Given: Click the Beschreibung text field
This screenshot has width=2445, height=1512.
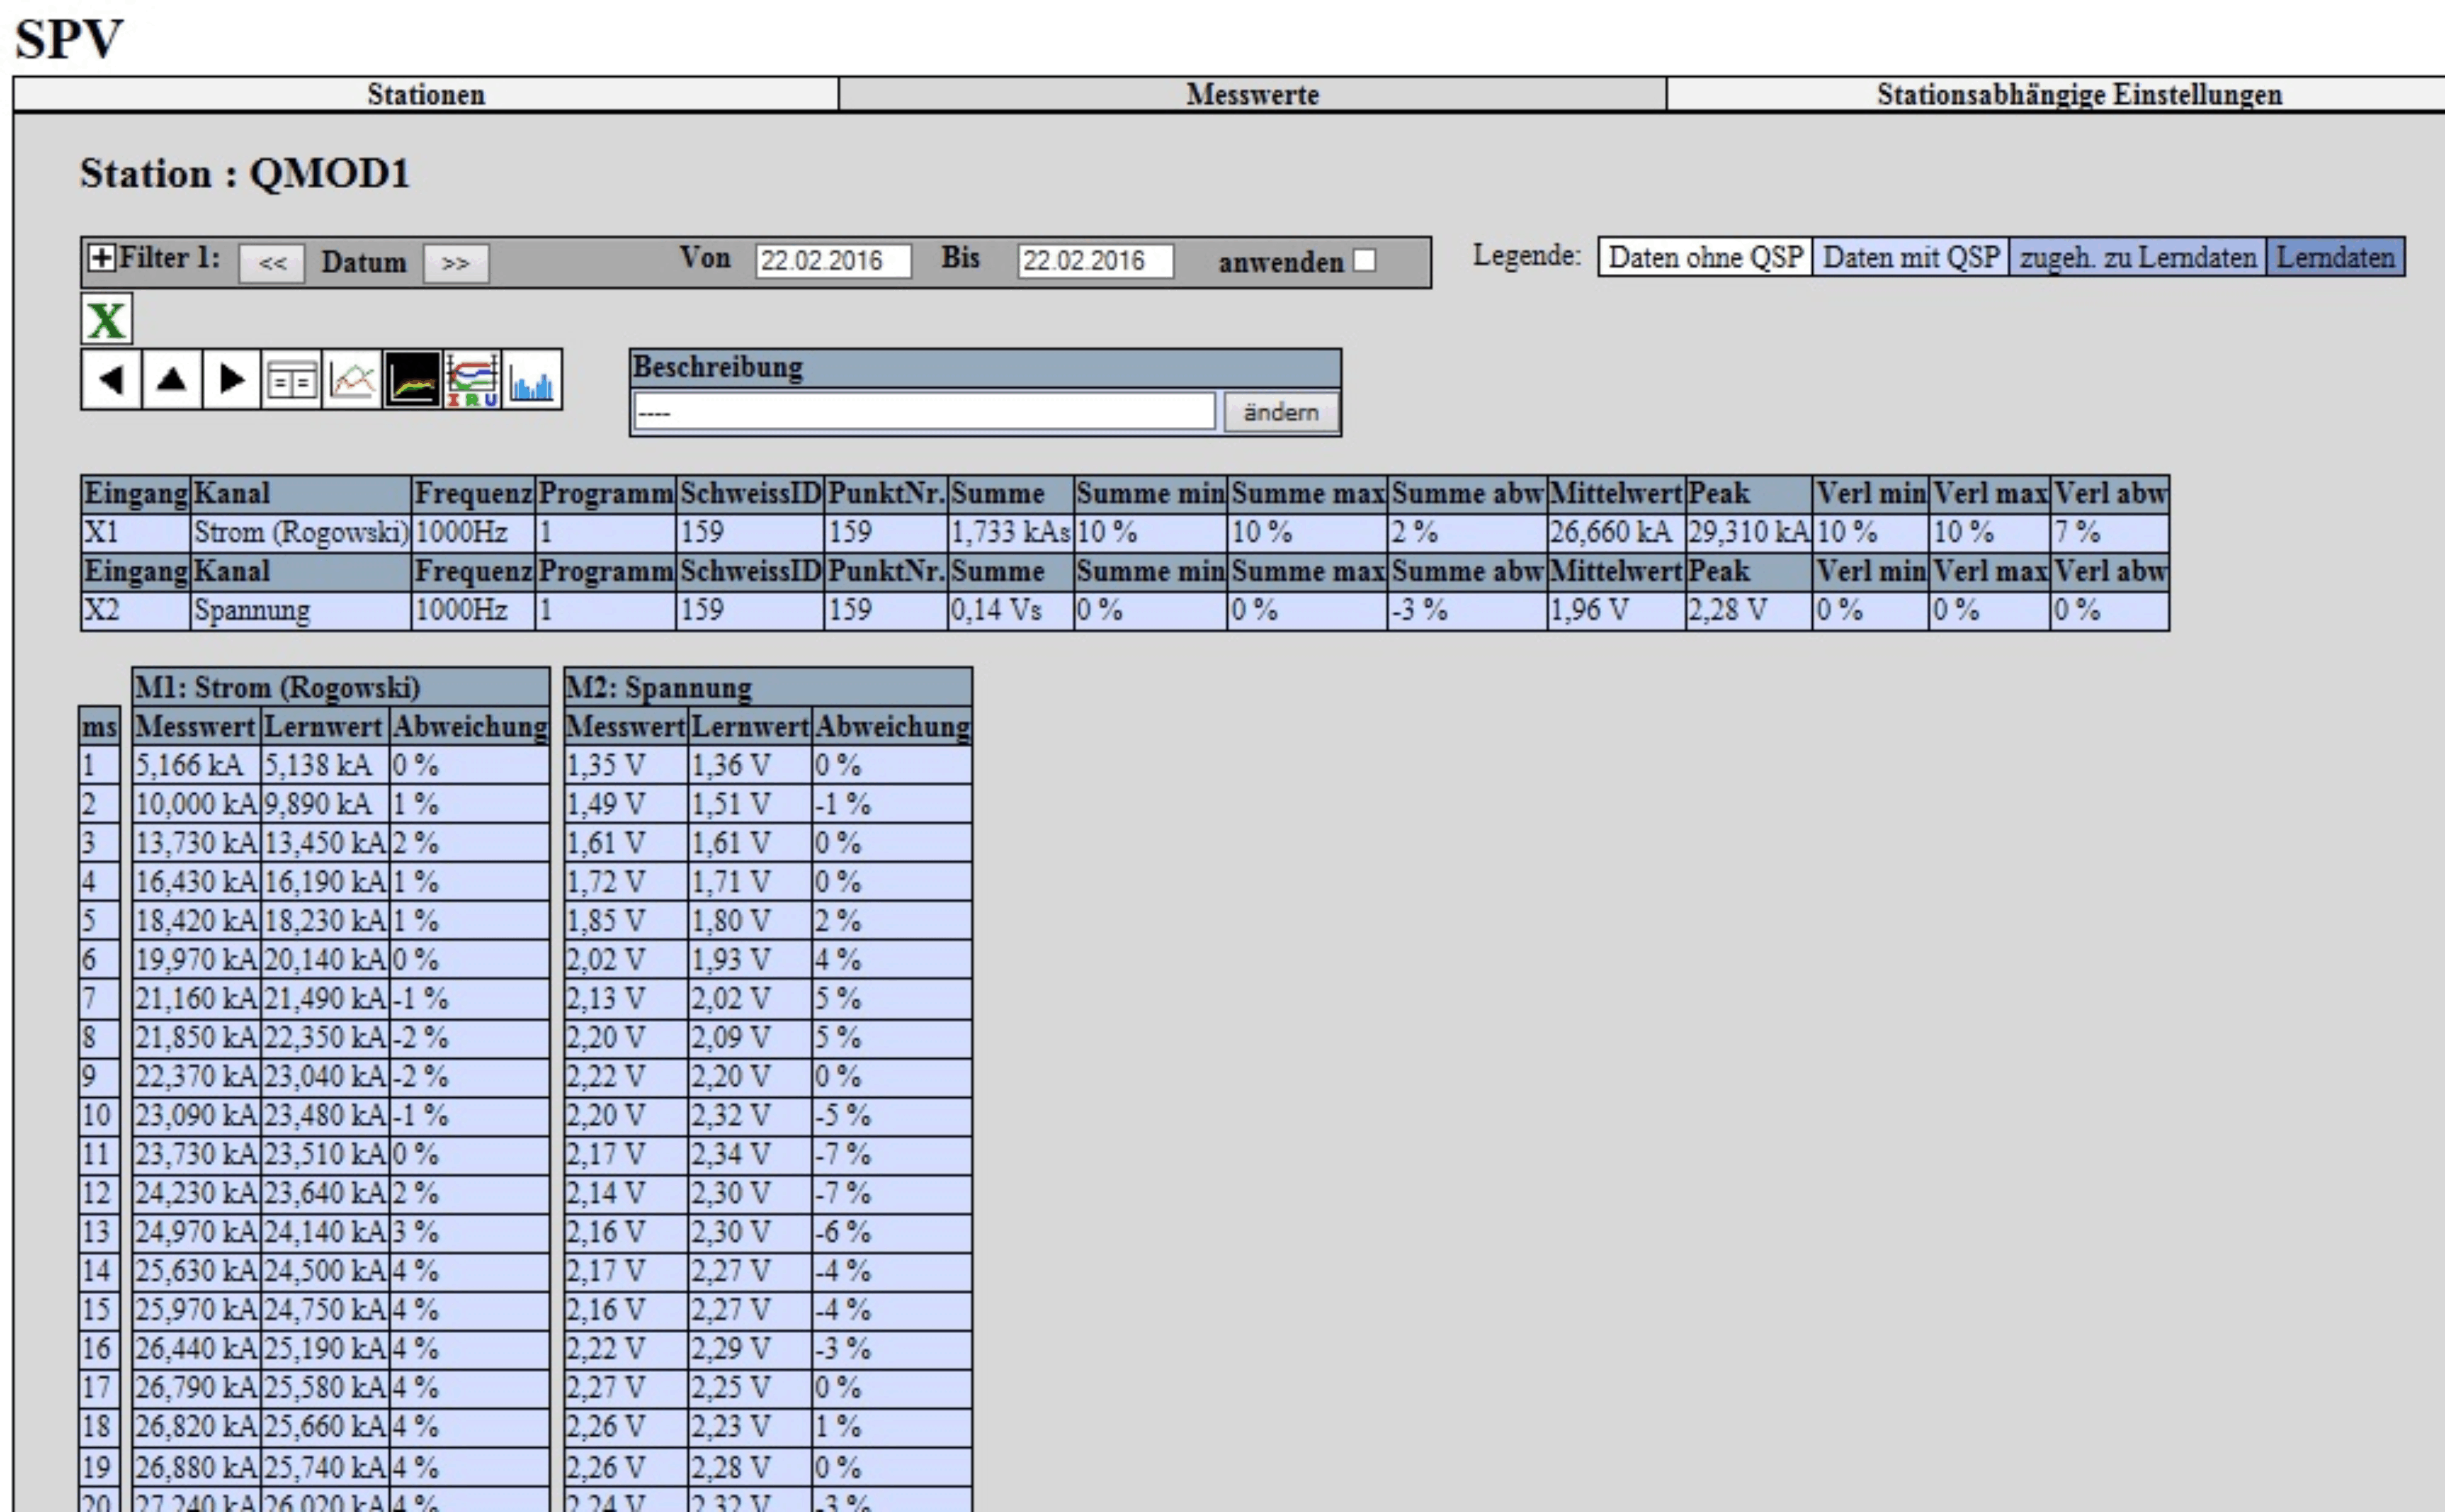Looking at the screenshot, I should [x=924, y=412].
